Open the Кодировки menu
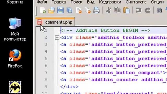167x94 pixels. pyautogui.click(x=110, y=2)
